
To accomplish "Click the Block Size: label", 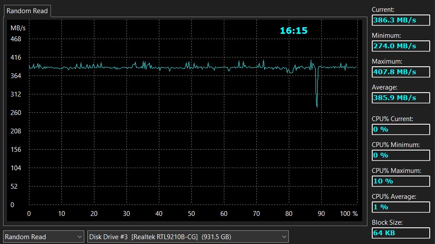I will coord(387,222).
